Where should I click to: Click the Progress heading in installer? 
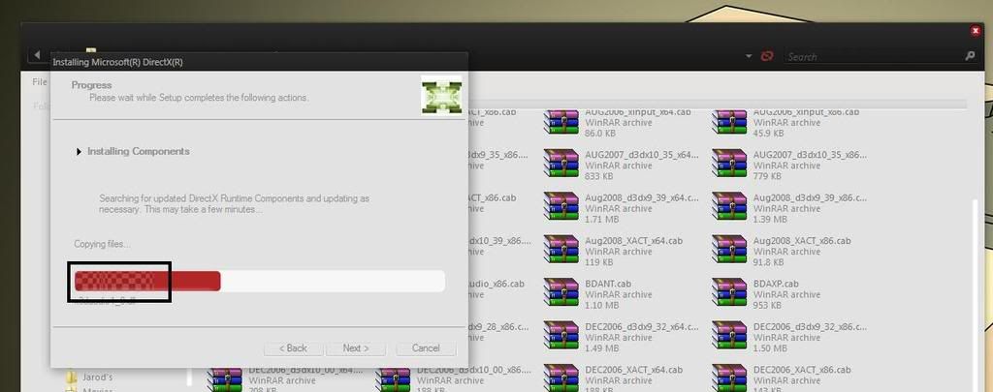coord(91,85)
